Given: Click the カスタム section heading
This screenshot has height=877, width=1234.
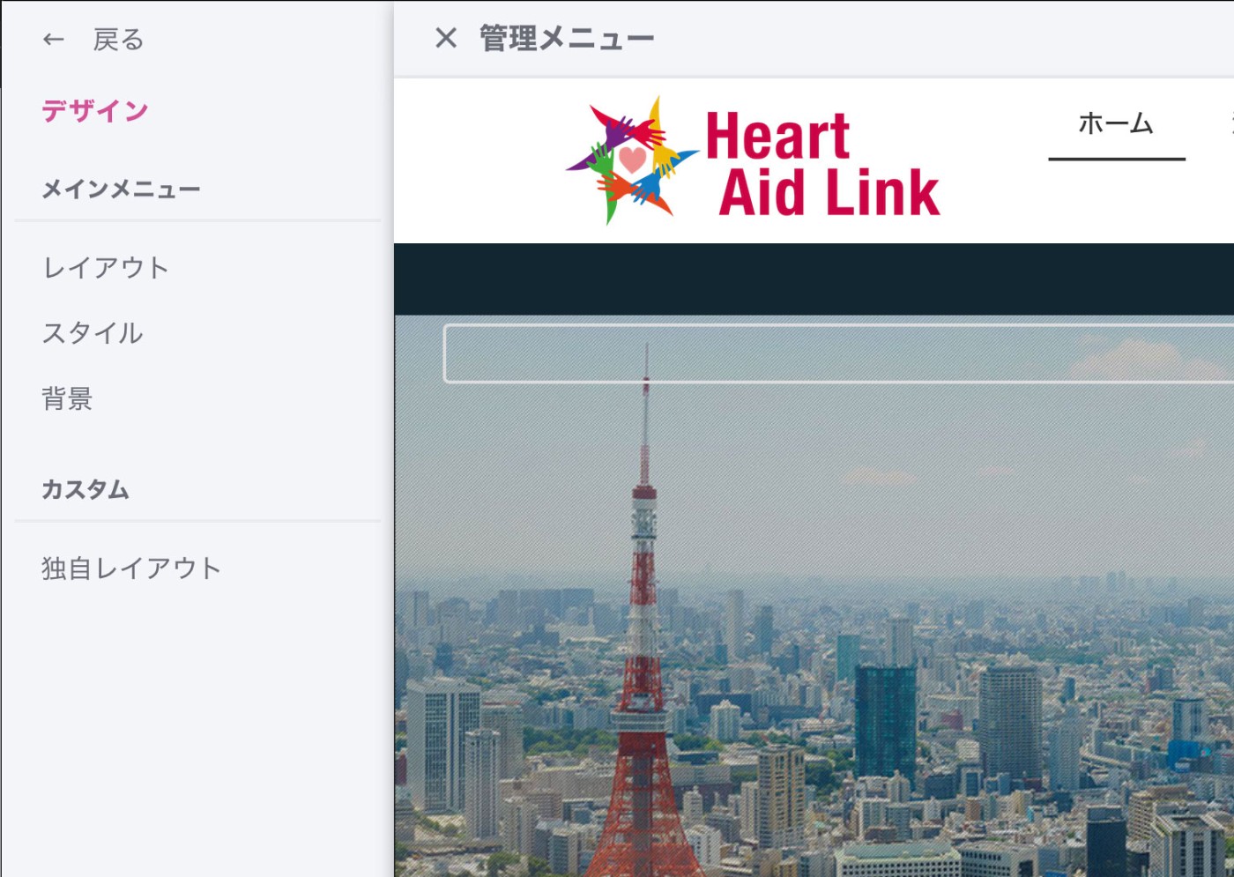Looking at the screenshot, I should click(x=85, y=489).
